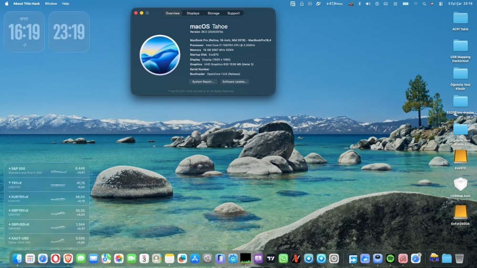The image size is (477, 268).
Task: Switch to the Storage tab
Action: (x=213, y=13)
